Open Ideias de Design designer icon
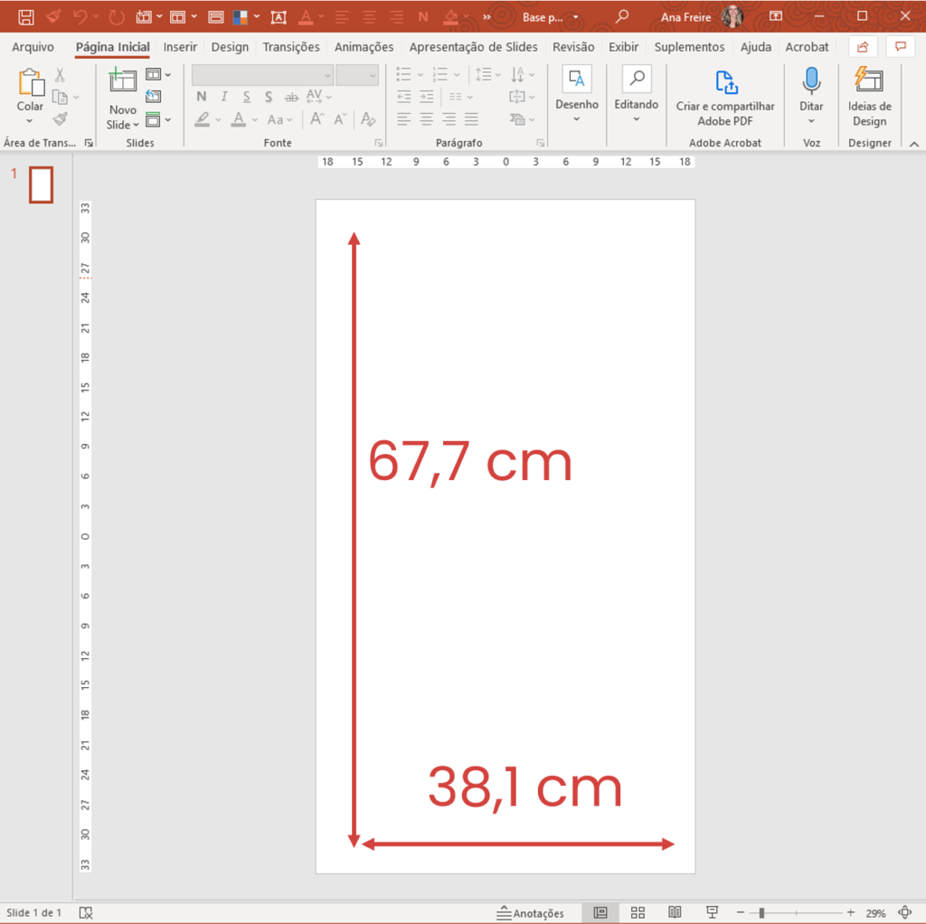The image size is (926, 924). click(869, 81)
